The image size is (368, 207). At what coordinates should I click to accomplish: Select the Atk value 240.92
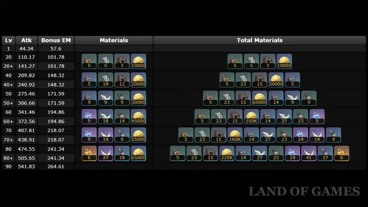tap(26, 85)
